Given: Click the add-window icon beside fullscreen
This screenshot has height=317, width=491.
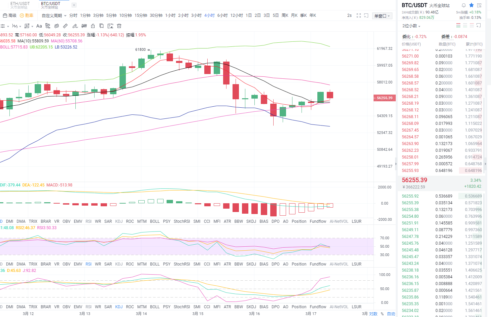Looking at the screenshot, I should pyautogui.click(x=366, y=15).
